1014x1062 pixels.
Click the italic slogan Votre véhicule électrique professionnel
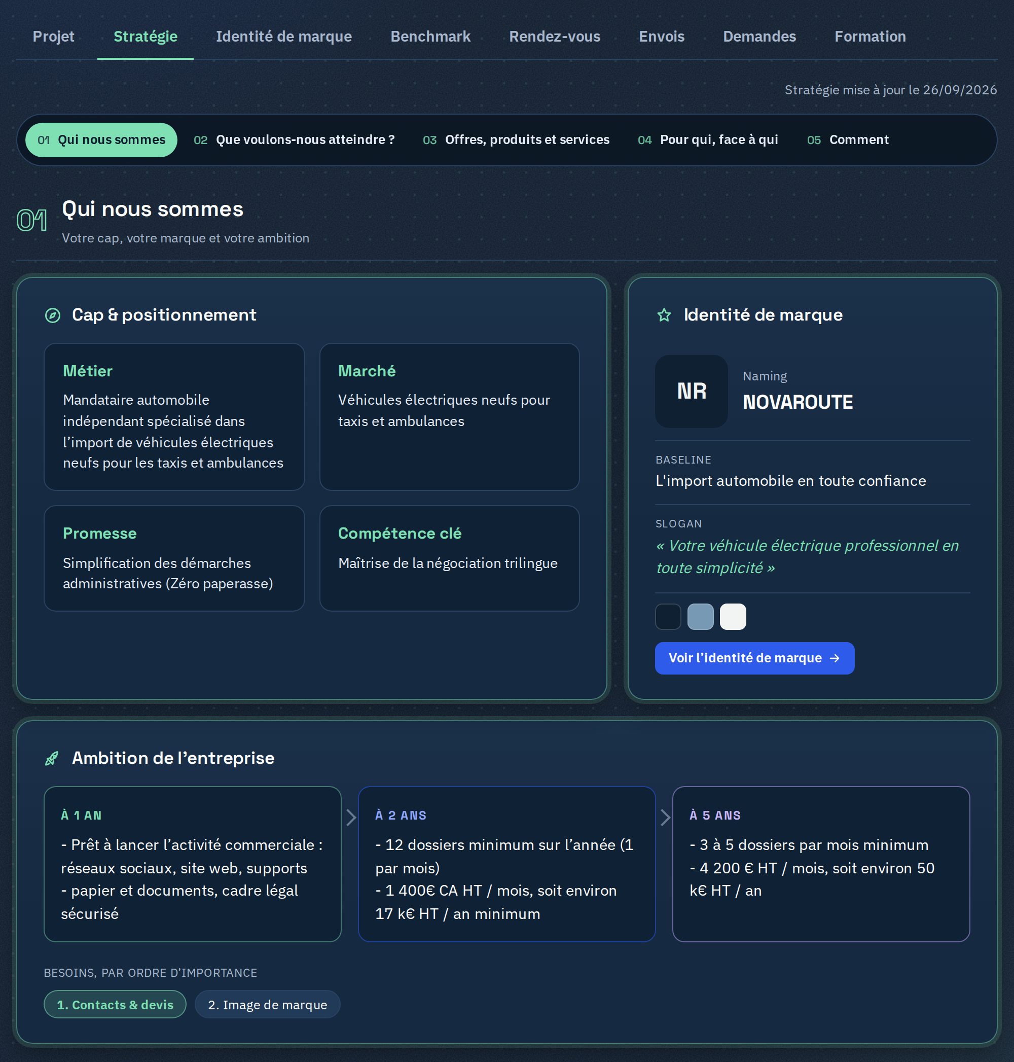pos(808,557)
